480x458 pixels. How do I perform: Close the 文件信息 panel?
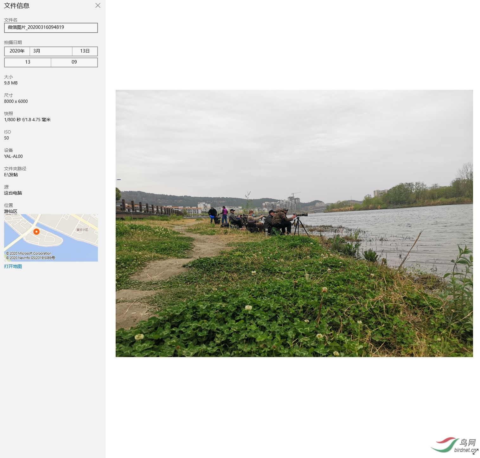coord(98,5)
